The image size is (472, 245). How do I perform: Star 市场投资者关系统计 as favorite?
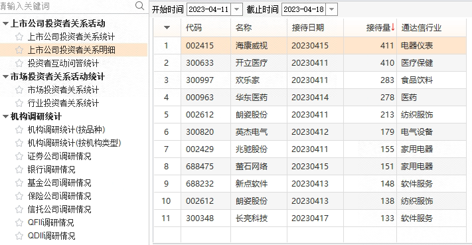19,90
